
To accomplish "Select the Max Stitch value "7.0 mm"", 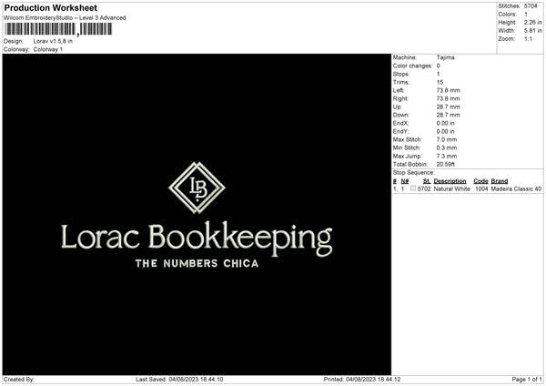I will 447,139.
